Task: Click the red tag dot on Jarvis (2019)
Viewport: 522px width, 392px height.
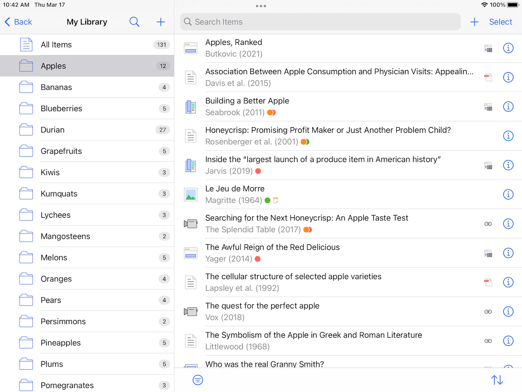Action: [258, 171]
